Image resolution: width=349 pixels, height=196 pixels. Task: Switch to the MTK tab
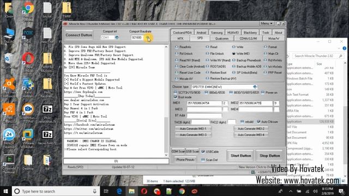pyautogui.click(x=180, y=39)
